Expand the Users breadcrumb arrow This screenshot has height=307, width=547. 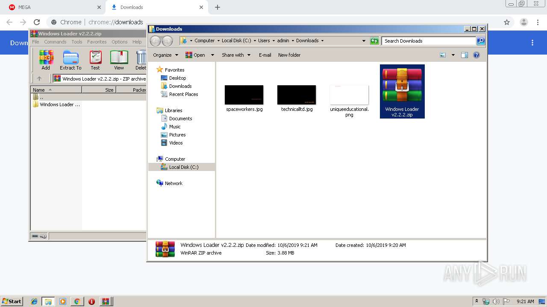point(273,41)
